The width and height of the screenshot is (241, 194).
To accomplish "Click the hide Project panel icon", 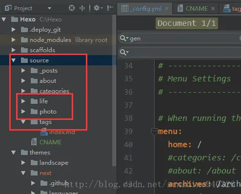I will pyautogui.click(x=110, y=8).
